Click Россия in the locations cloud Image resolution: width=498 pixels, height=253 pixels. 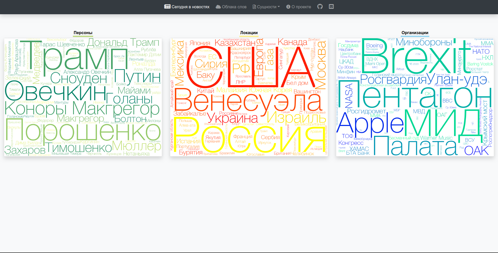249,135
